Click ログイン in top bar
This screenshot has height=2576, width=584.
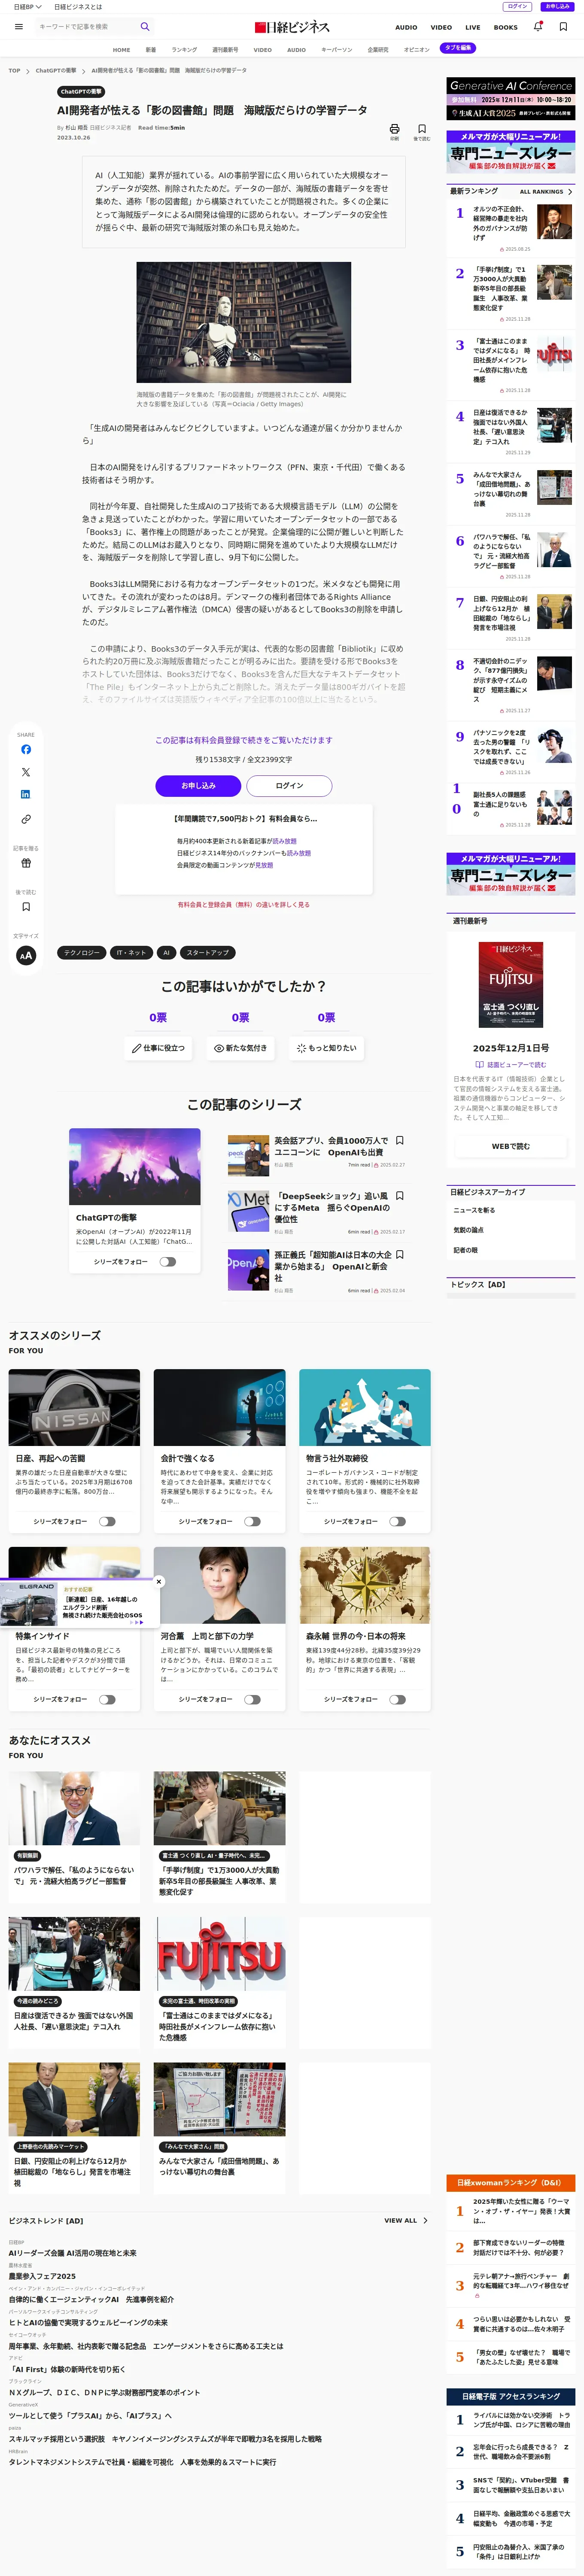click(x=517, y=7)
